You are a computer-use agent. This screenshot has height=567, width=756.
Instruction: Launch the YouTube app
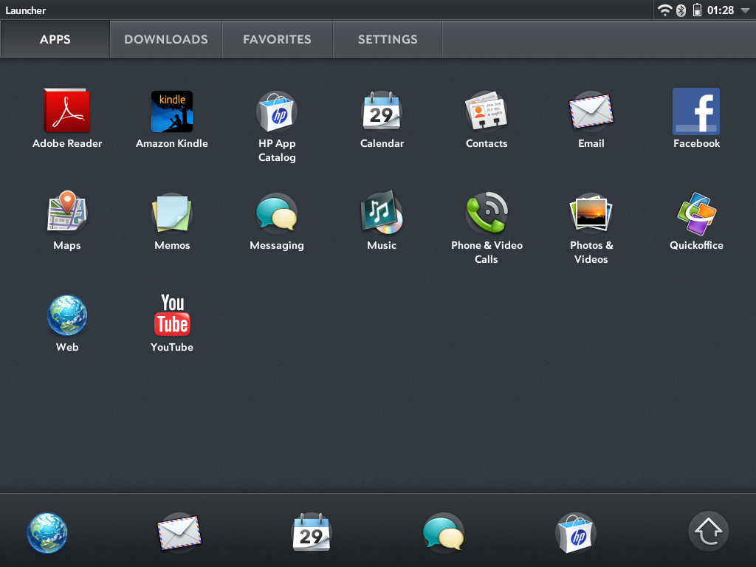coord(172,315)
